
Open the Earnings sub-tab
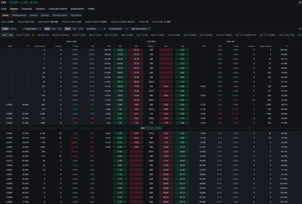click(x=45, y=15)
